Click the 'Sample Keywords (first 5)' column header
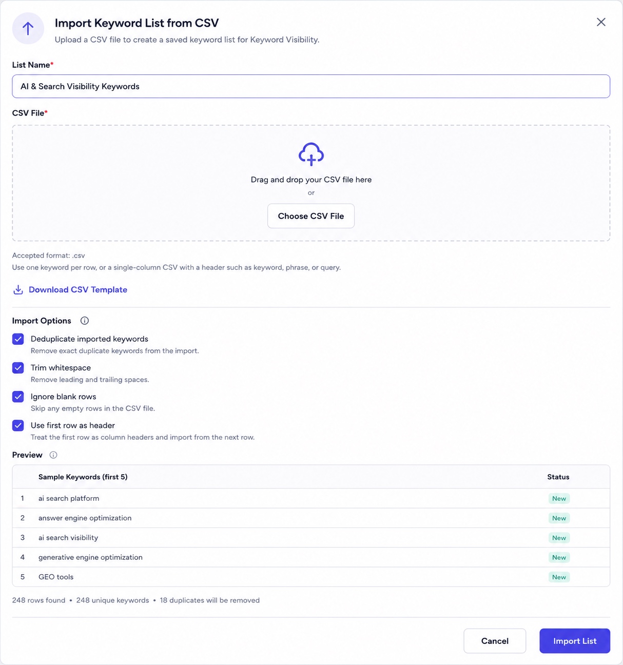 click(x=83, y=477)
